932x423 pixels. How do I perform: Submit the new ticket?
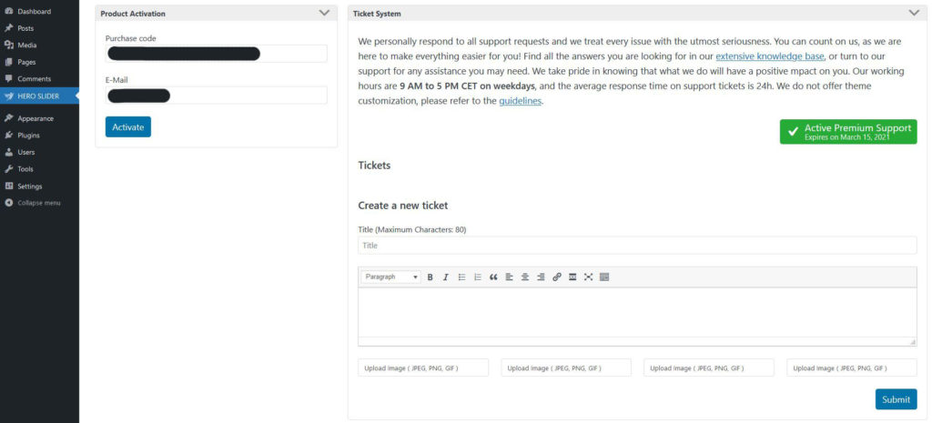pos(896,399)
